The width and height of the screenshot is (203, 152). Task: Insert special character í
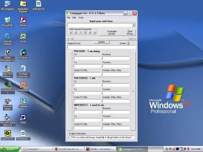80,33
